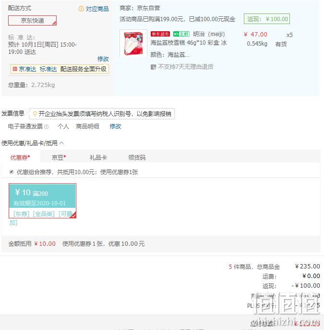Click the 金额抵用 ¥10.00 amount
324x330 pixels.
pyautogui.click(x=45, y=244)
